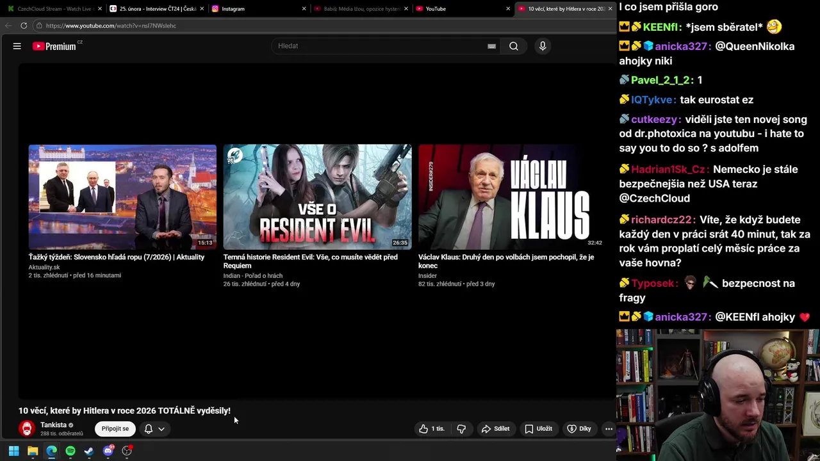Open Discord from the taskbar

[x=108, y=451]
